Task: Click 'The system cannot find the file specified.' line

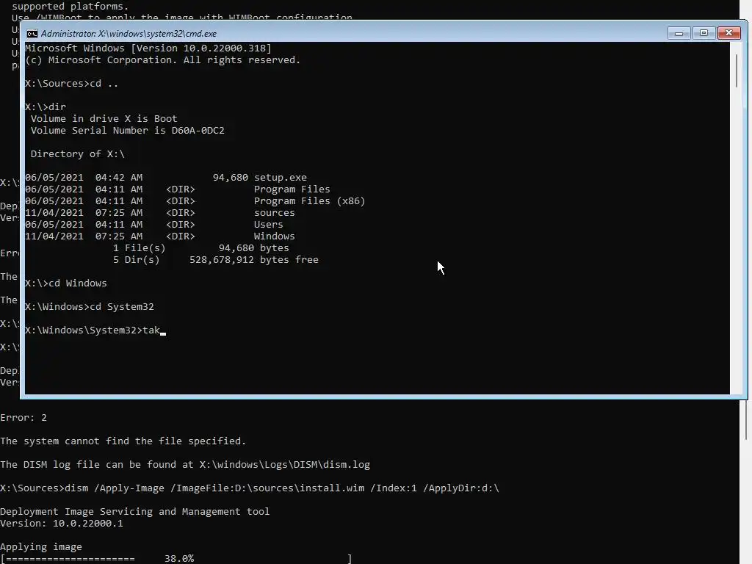Action: (x=123, y=441)
